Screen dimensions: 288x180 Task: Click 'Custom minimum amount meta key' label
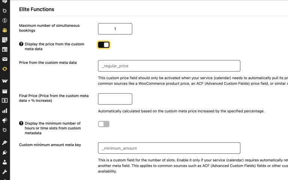click(x=50, y=145)
